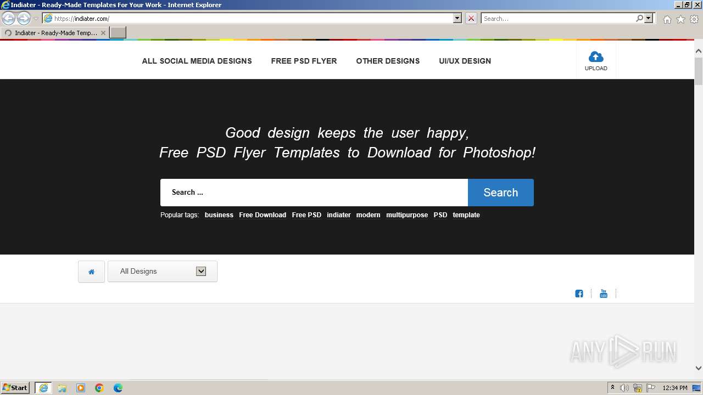Open File Explorer folder in taskbar
The width and height of the screenshot is (703, 395).
pyautogui.click(x=62, y=388)
